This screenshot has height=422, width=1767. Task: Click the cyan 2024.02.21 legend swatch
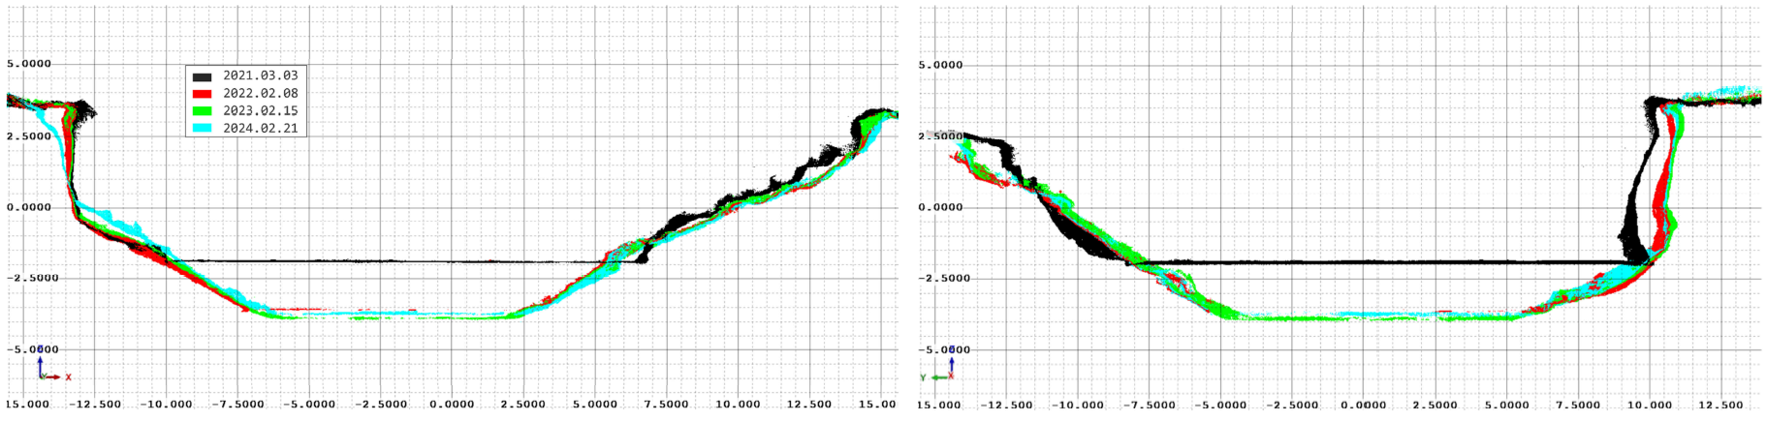(x=203, y=129)
